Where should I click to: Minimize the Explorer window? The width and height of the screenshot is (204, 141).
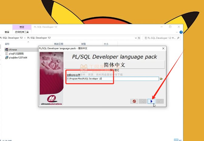coord(161,27)
